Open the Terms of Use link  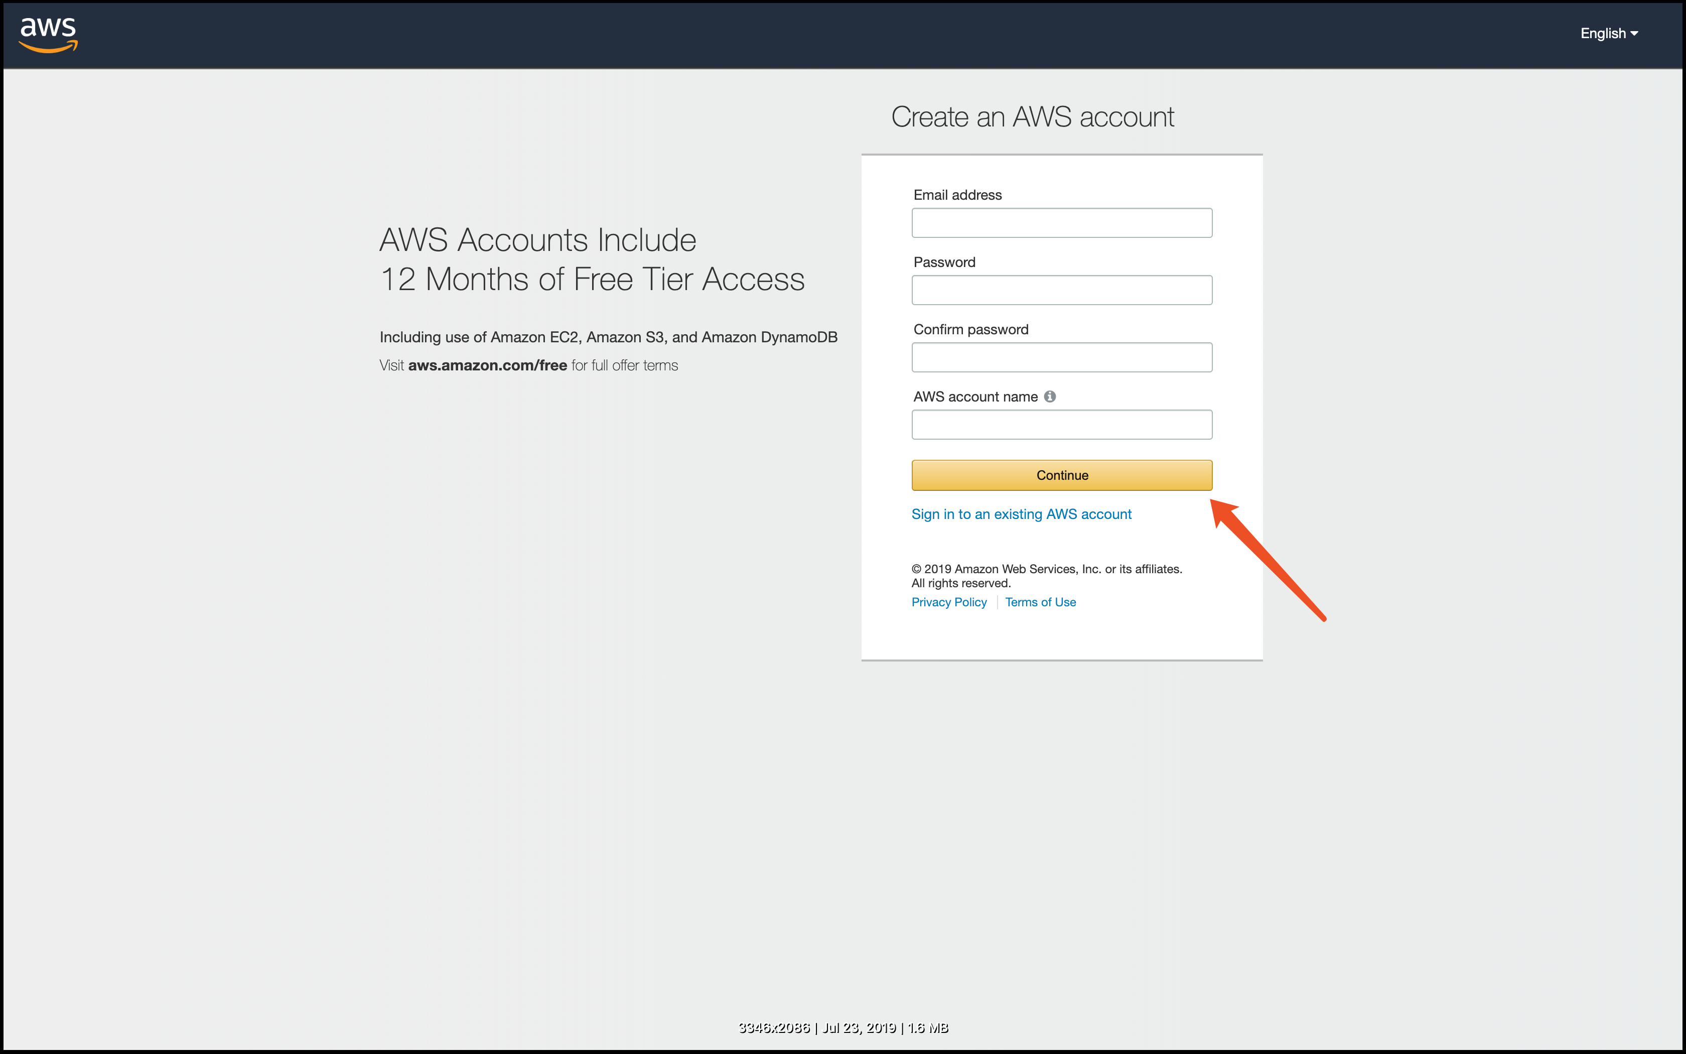pyautogui.click(x=1040, y=602)
